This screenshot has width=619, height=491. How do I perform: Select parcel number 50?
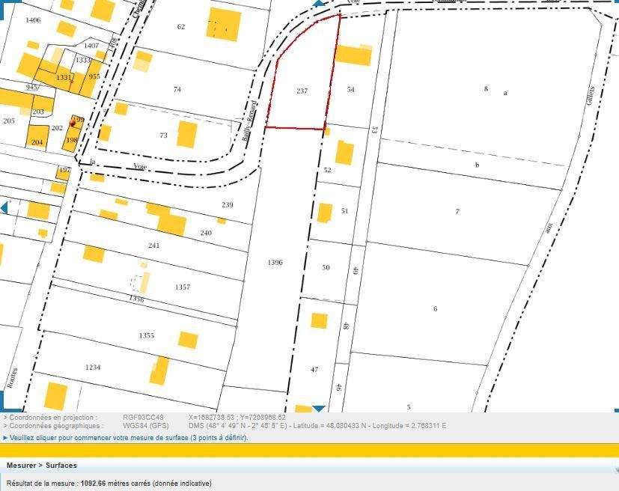tap(326, 267)
